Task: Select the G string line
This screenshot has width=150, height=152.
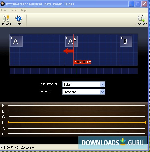Action: click(x=77, y=117)
